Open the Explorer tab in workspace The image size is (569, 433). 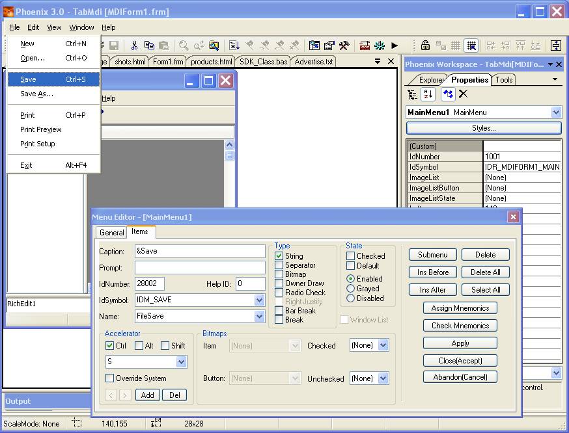click(431, 80)
